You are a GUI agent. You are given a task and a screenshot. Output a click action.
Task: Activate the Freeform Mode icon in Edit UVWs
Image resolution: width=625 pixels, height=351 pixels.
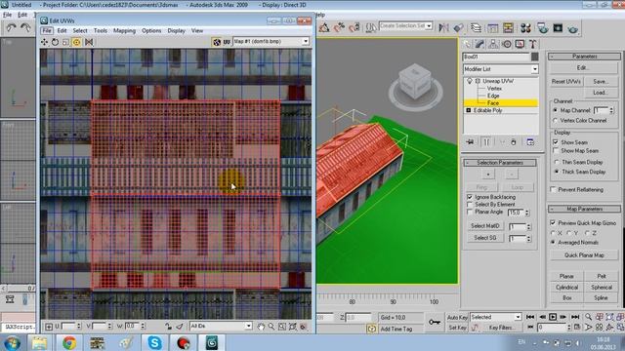tap(76, 42)
